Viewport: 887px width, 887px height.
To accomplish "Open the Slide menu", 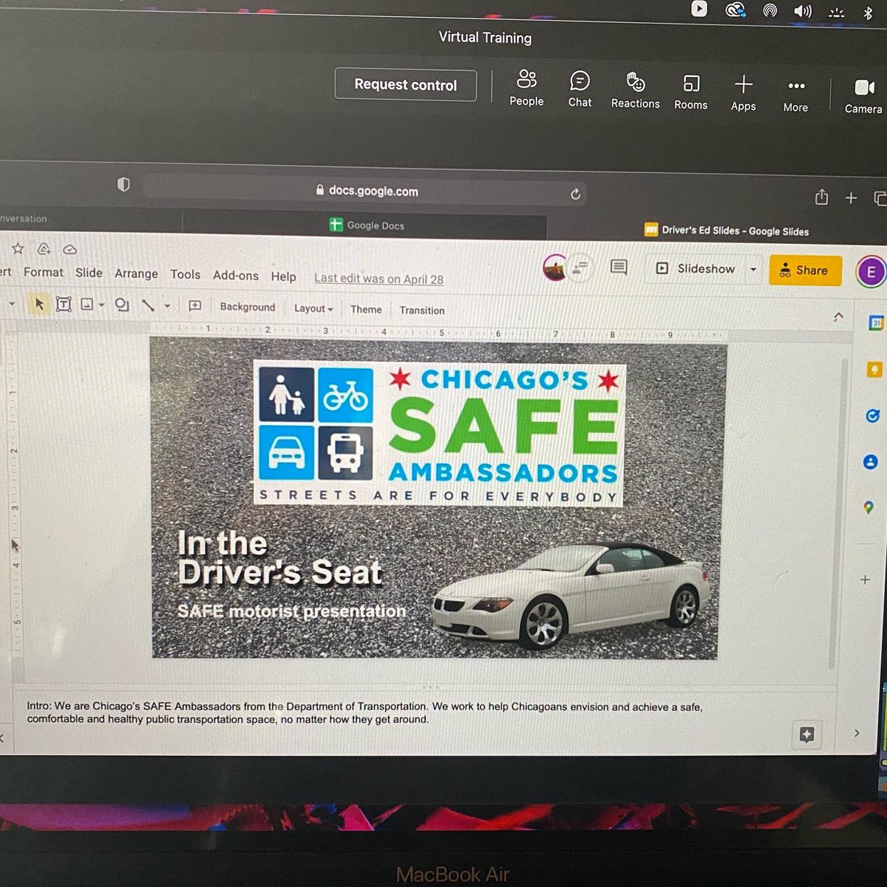I will pyautogui.click(x=89, y=273).
